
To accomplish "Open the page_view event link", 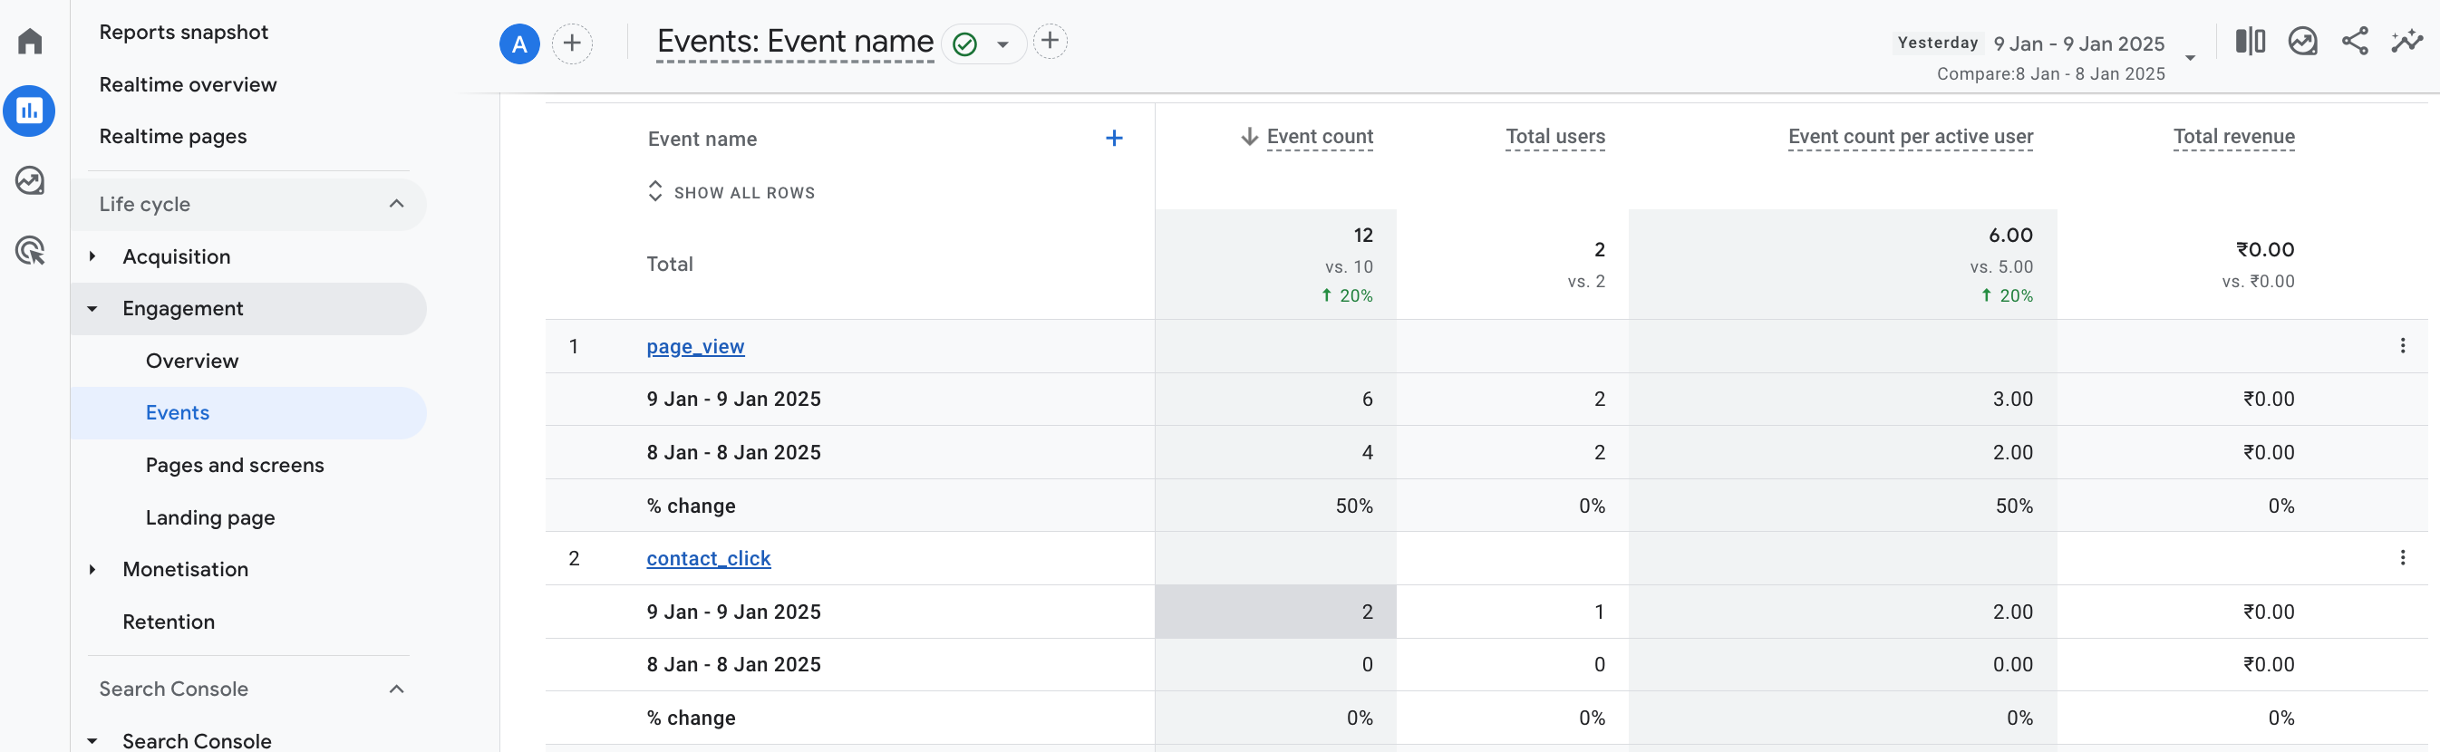I will click(x=695, y=347).
